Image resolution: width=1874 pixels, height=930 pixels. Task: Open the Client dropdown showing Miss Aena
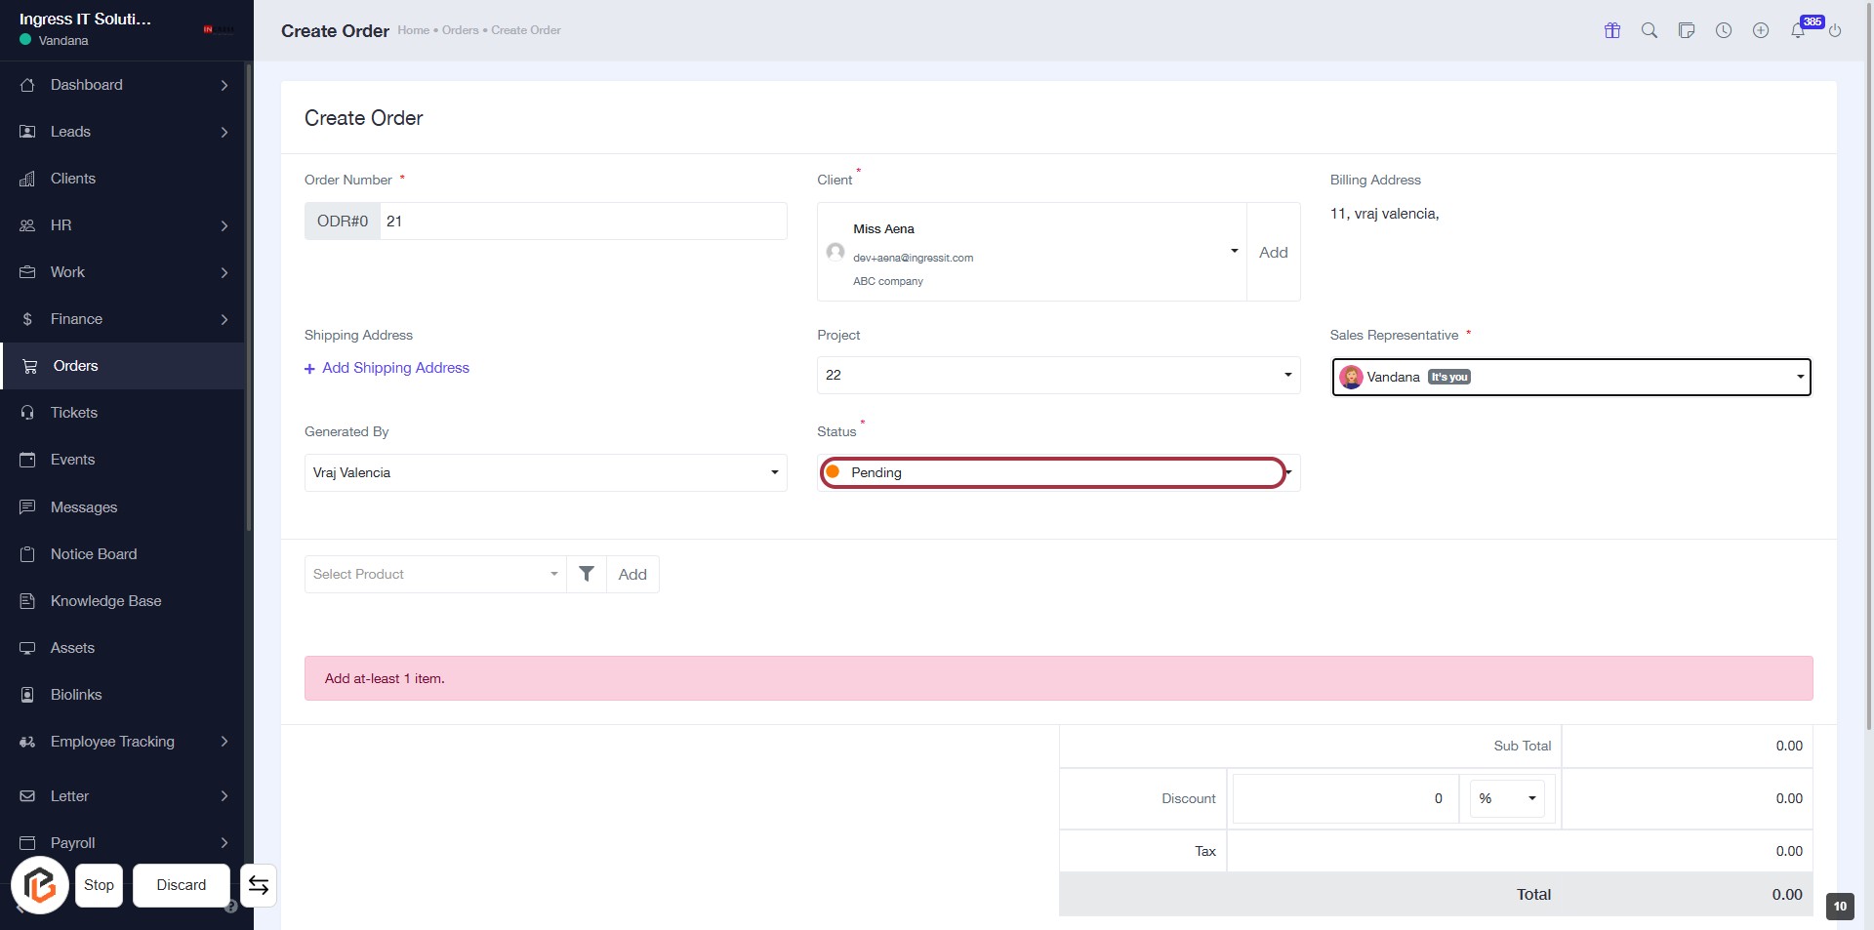coord(1031,252)
